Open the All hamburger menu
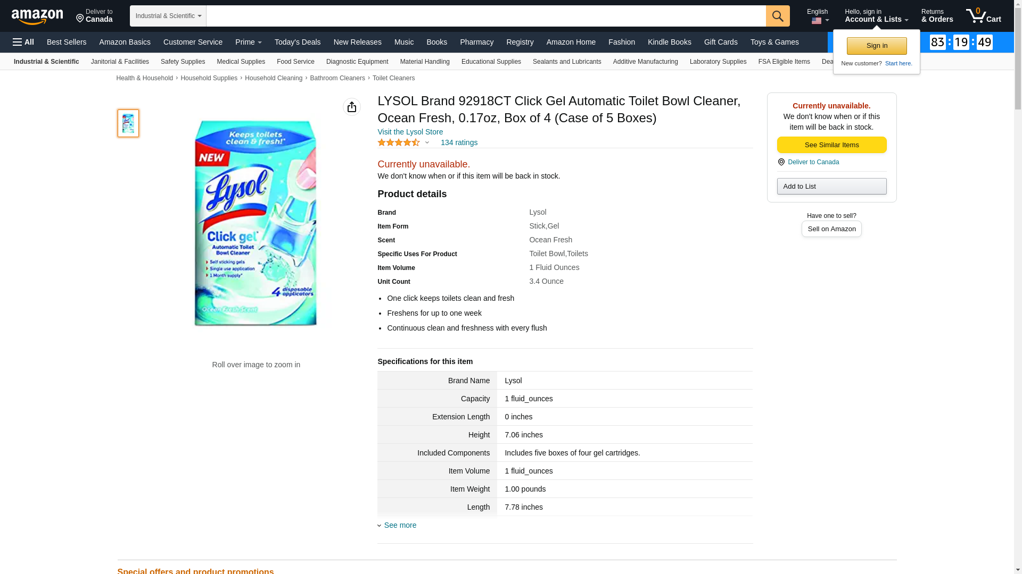 pyautogui.click(x=23, y=42)
